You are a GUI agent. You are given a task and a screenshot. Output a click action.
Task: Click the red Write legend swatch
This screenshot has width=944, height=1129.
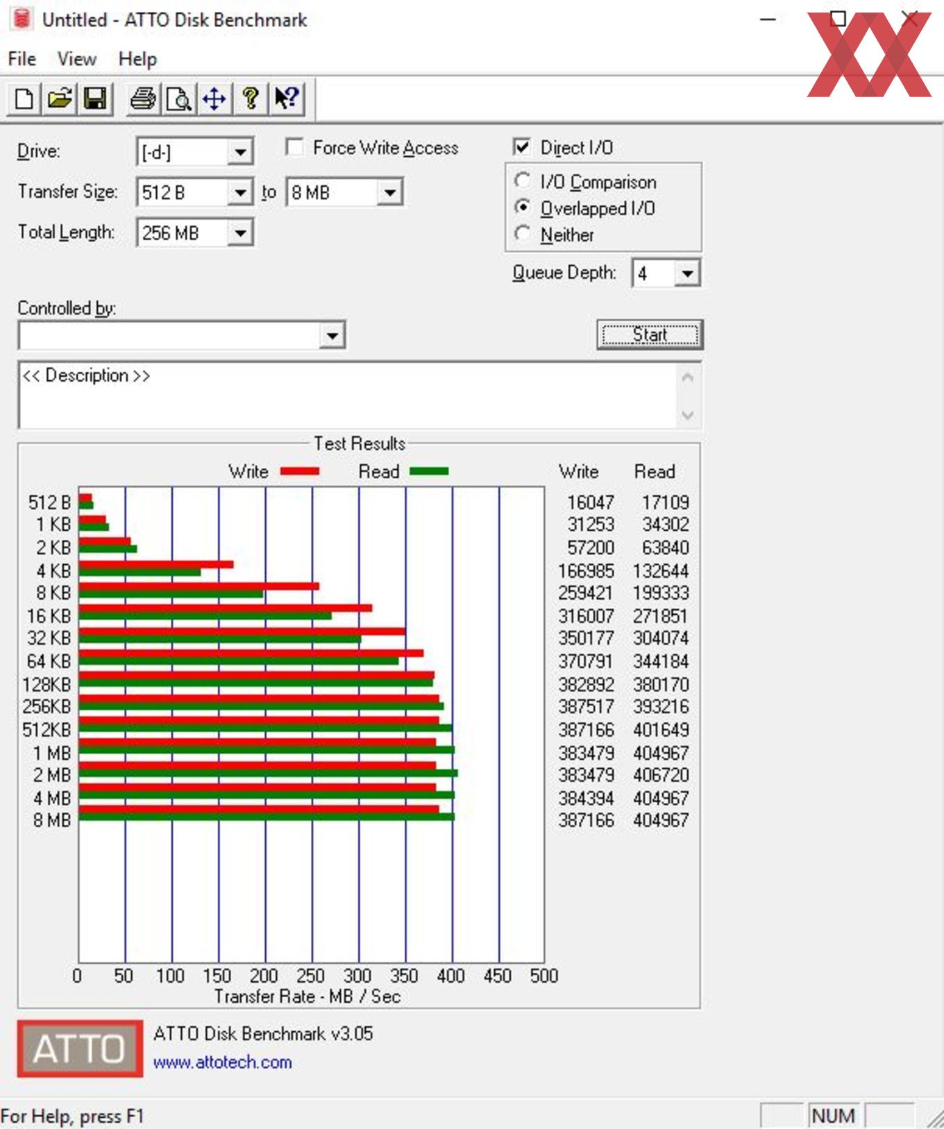pyautogui.click(x=300, y=471)
